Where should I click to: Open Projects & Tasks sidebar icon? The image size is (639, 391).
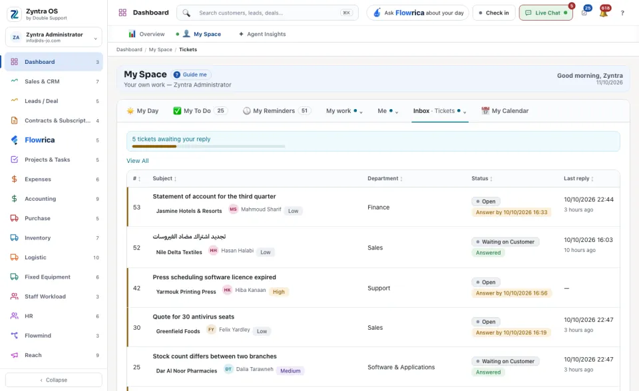click(x=14, y=159)
